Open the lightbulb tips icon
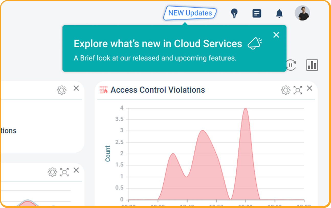This screenshot has height=208, width=331. [234, 13]
